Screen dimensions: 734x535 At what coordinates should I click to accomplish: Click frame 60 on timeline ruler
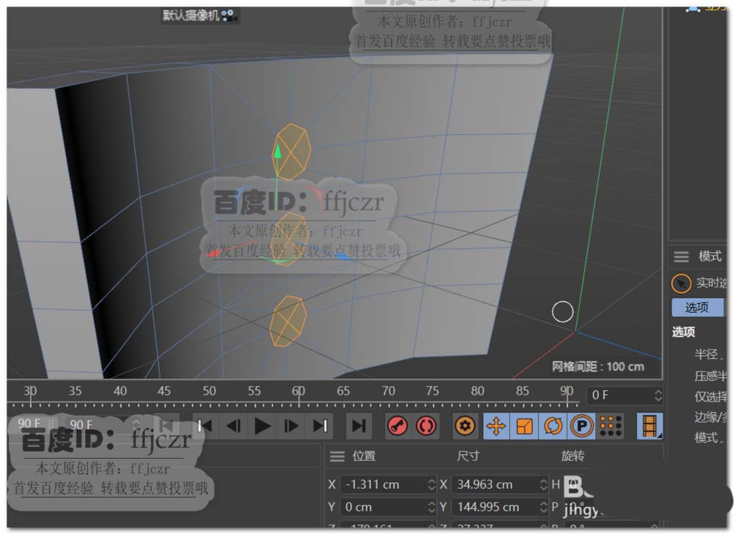click(x=298, y=391)
